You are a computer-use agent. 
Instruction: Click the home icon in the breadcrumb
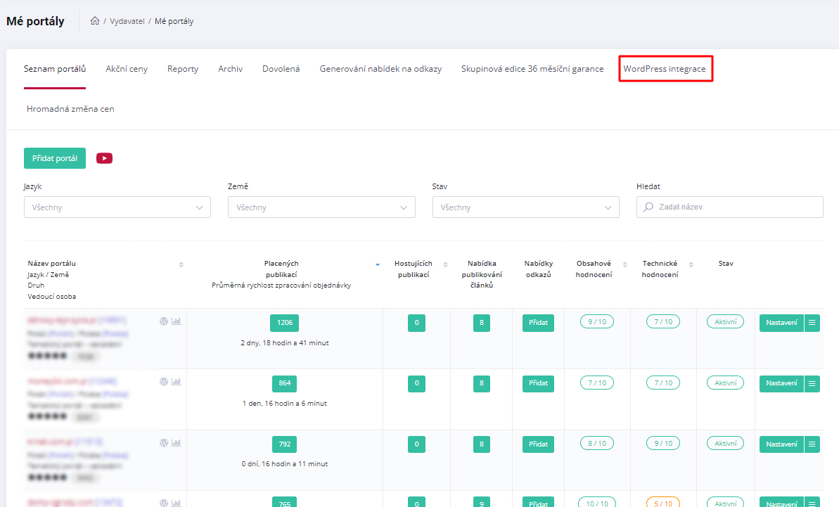[x=95, y=21]
